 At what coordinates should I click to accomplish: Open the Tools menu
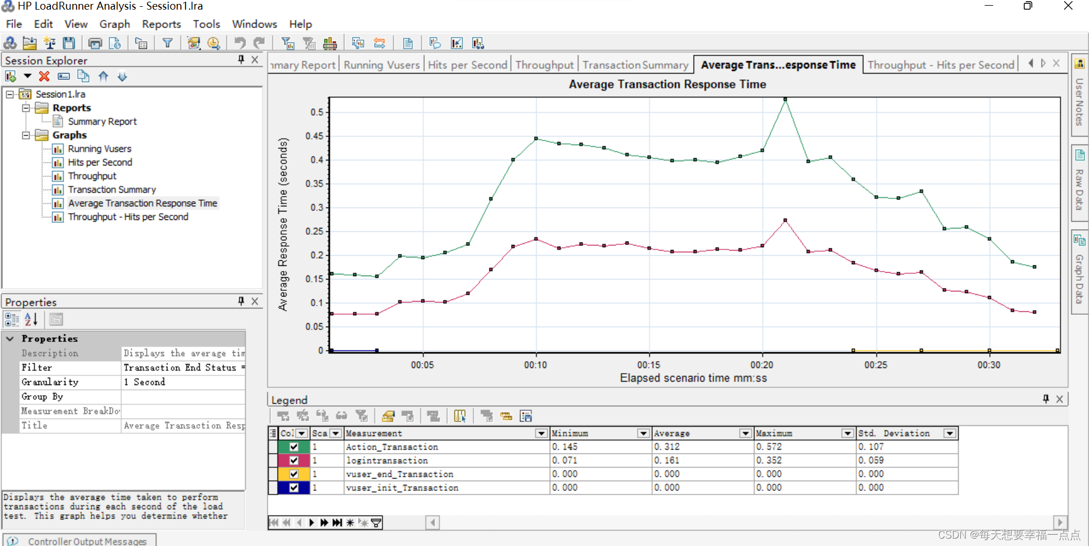pyautogui.click(x=206, y=24)
